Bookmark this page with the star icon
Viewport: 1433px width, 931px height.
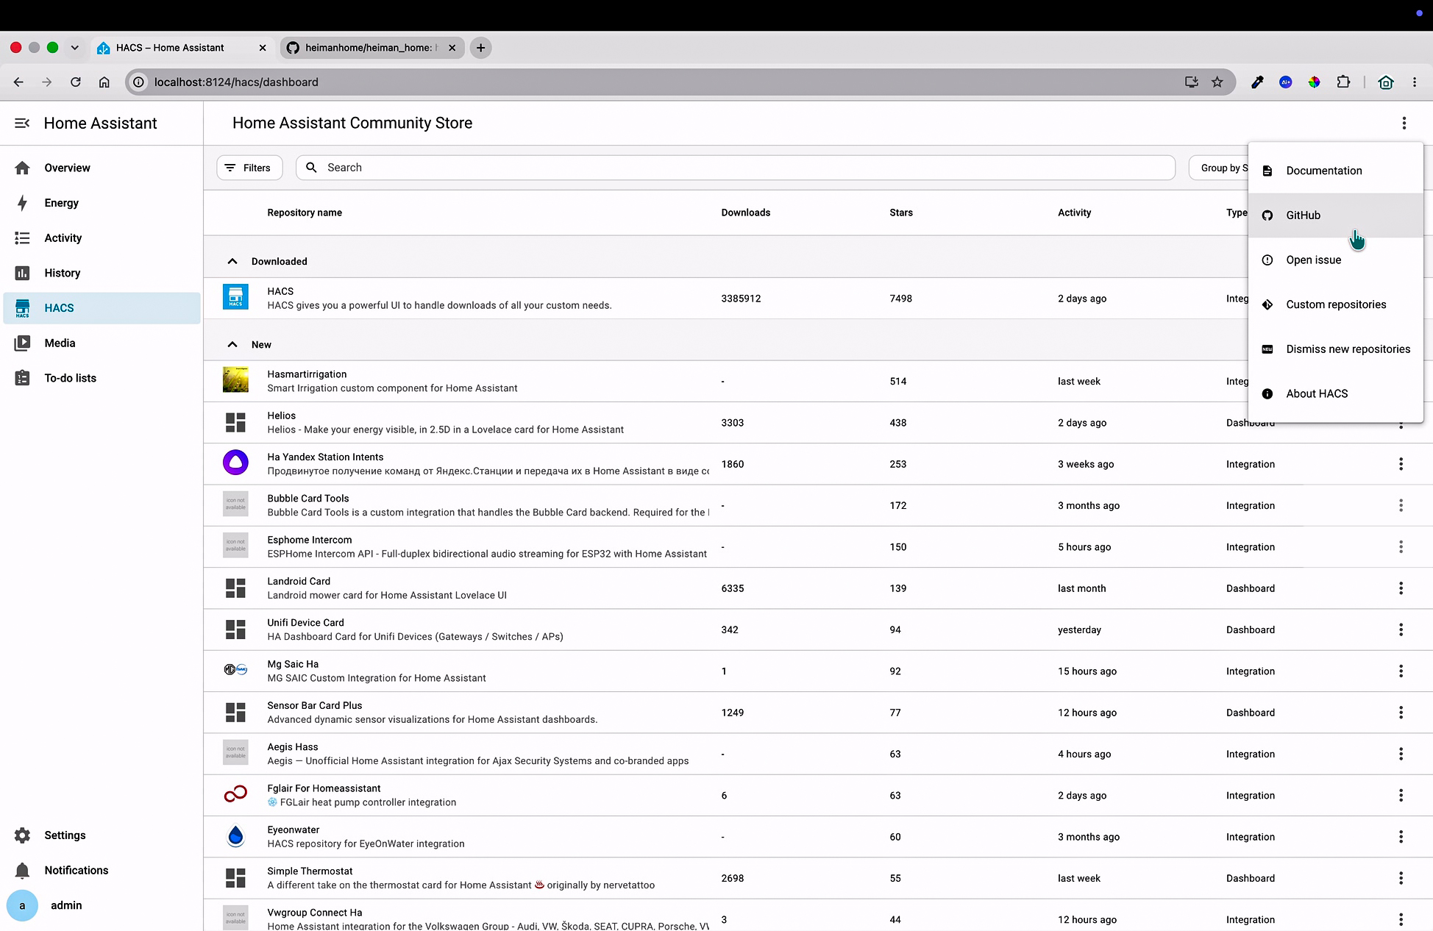1217,82
